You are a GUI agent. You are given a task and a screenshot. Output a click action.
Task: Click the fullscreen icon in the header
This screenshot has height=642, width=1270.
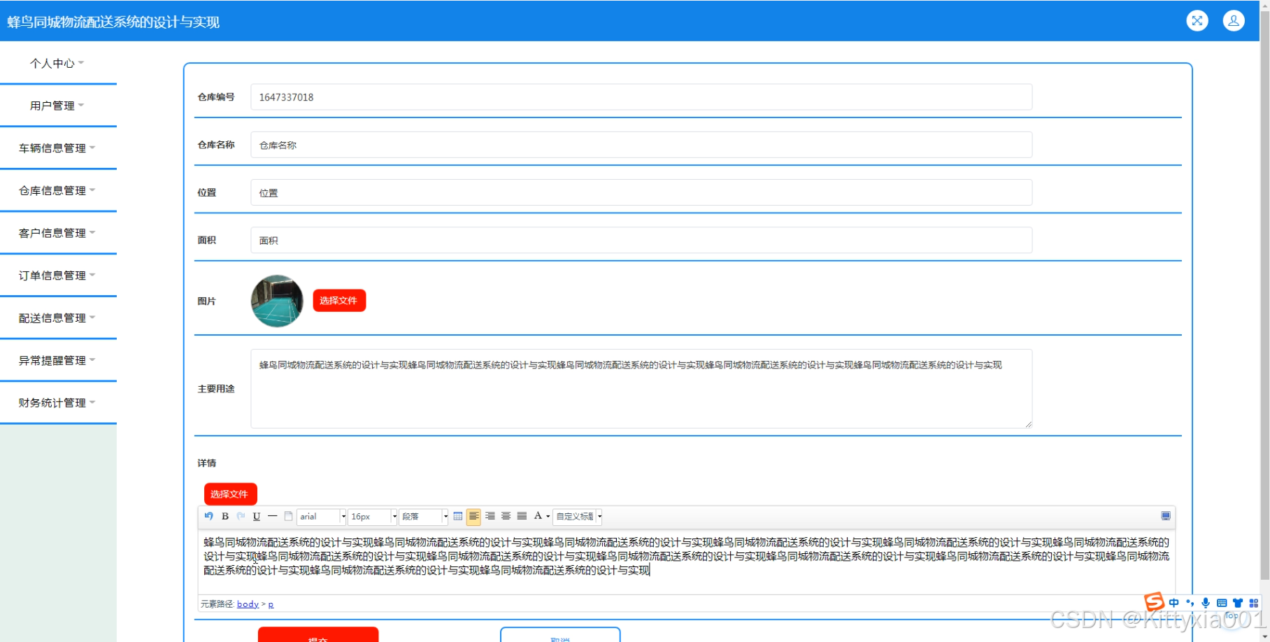pyautogui.click(x=1197, y=21)
